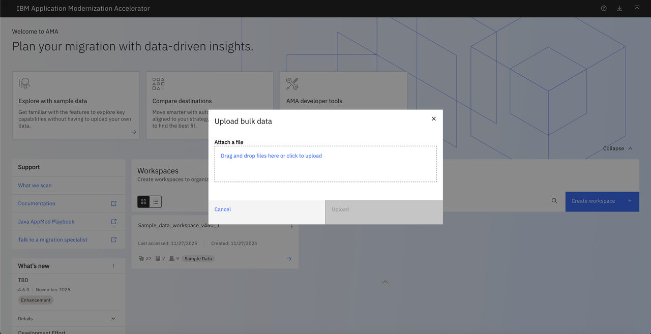
Task: Open the What we scan link
Action: point(35,186)
